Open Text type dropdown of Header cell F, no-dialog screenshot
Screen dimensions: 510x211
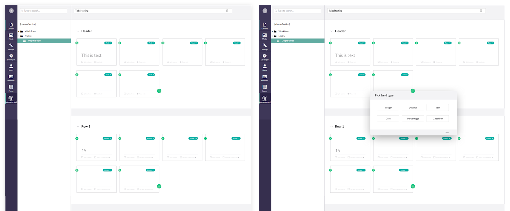[x=151, y=75]
